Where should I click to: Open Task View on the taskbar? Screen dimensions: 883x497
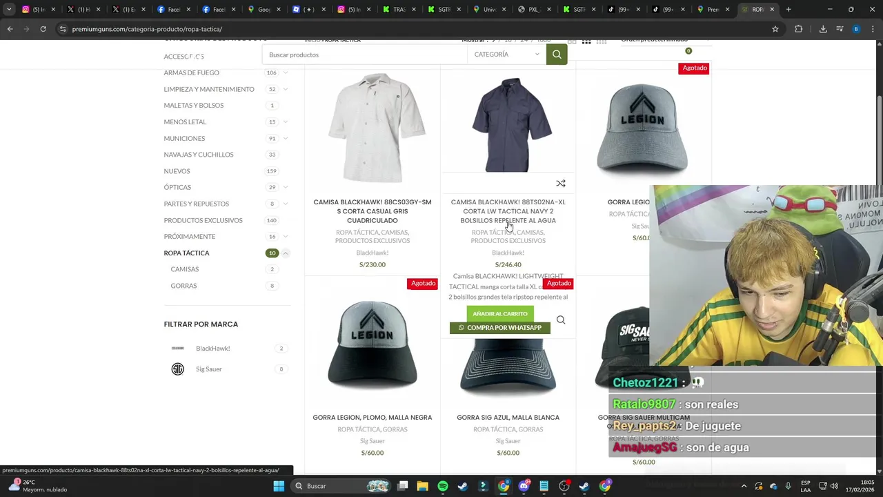point(402,486)
